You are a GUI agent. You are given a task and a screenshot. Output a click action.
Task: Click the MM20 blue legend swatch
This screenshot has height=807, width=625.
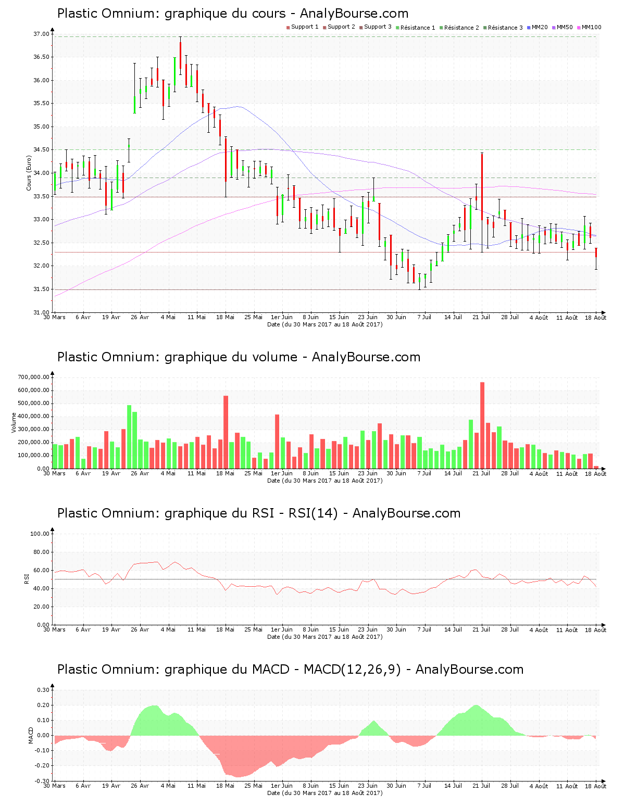tap(529, 28)
